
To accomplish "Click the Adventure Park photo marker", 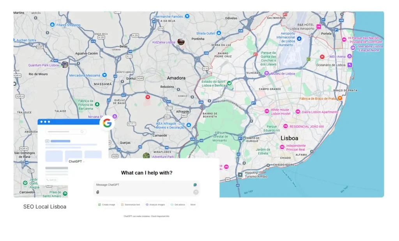I will tap(146, 155).
